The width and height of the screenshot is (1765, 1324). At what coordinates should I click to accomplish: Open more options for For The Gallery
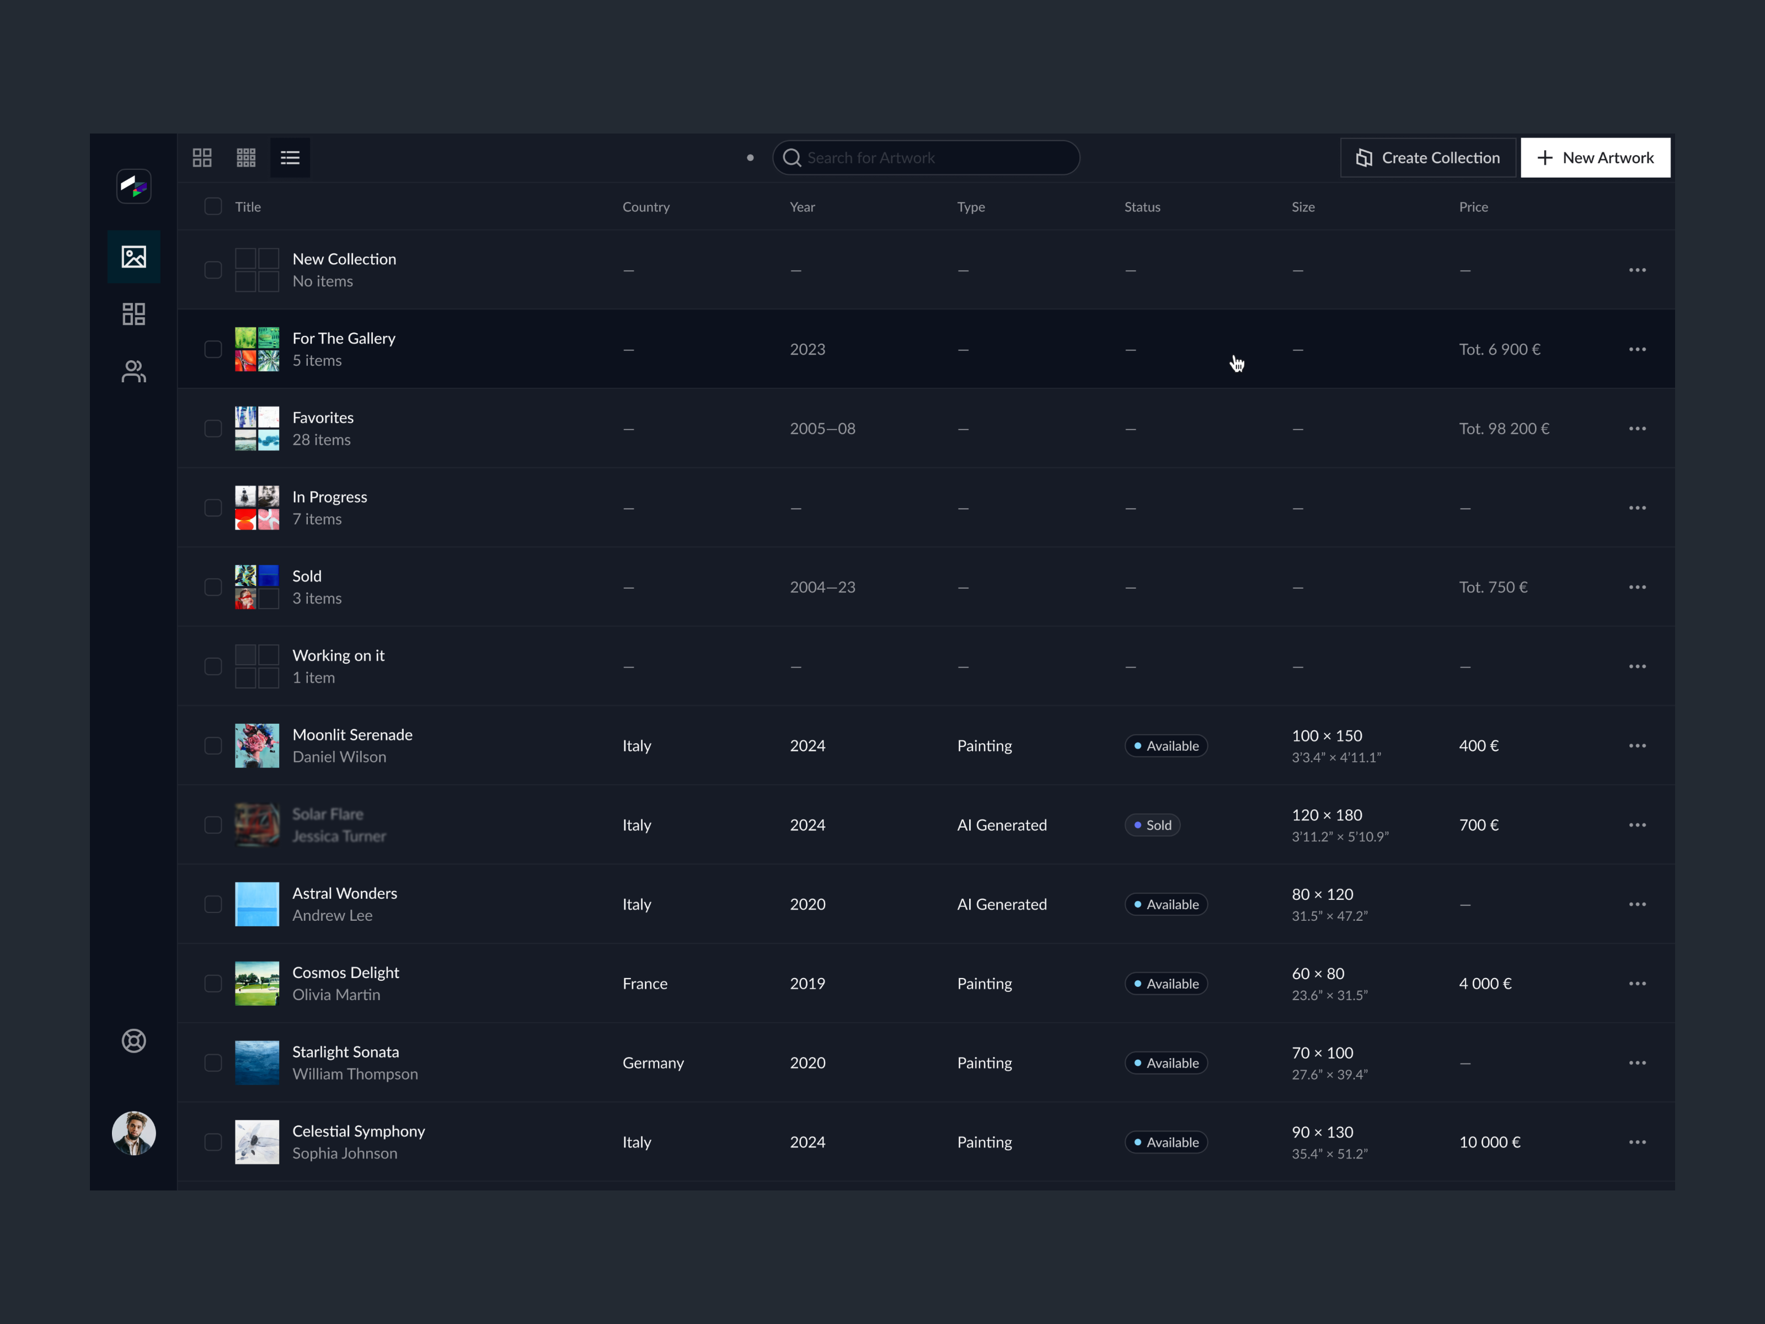coord(1636,350)
